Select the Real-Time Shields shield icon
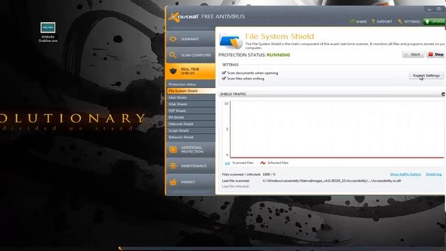 [173, 71]
